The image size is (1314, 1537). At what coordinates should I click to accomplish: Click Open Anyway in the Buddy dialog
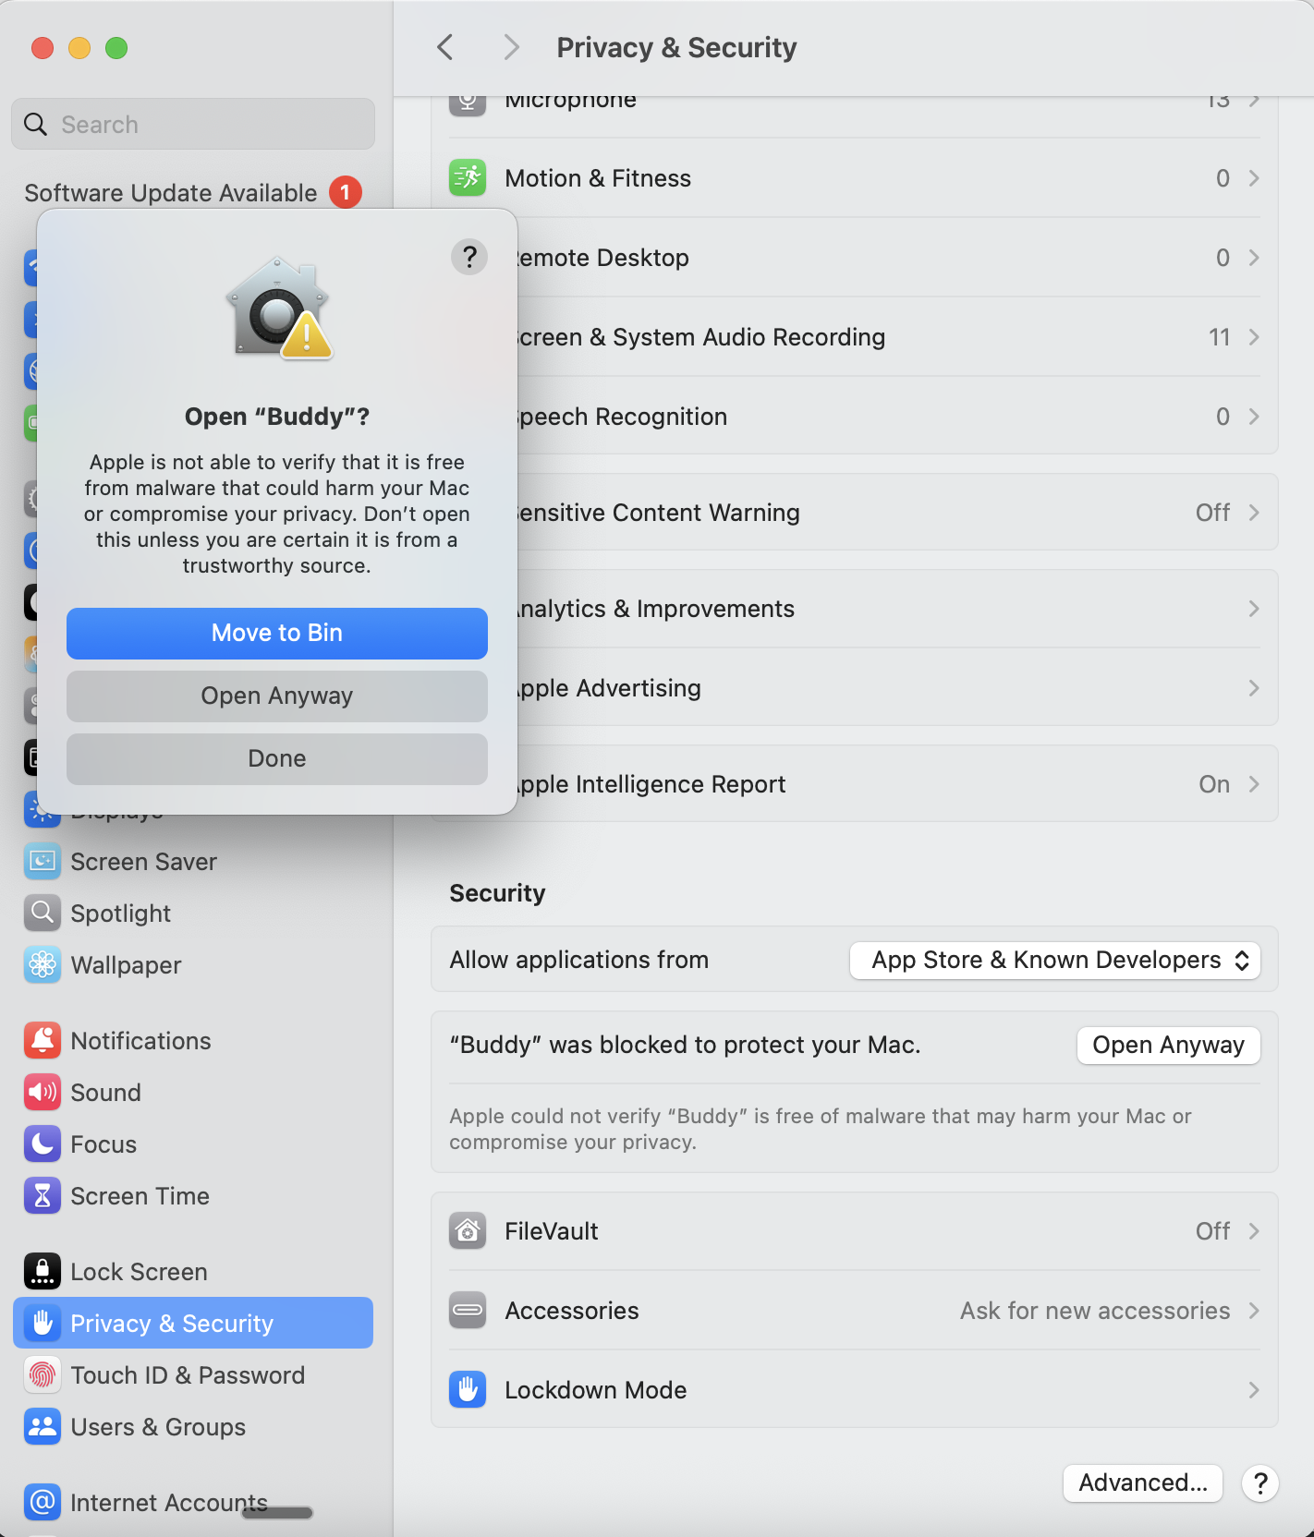(x=277, y=696)
